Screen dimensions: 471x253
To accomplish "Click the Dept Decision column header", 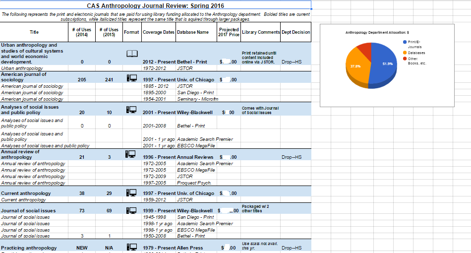I will coord(296,32).
